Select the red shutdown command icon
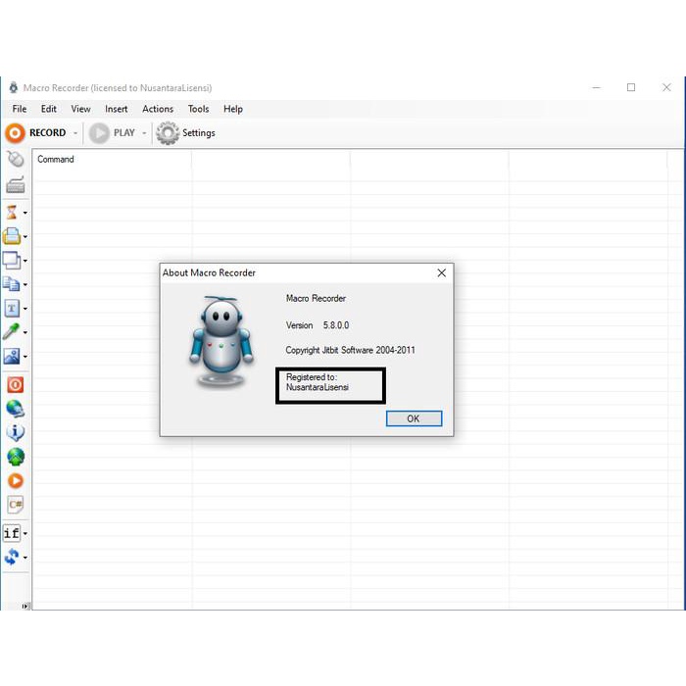This screenshot has width=686, height=686. (14, 384)
